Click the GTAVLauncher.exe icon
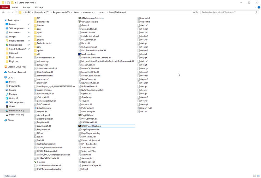This screenshot has width=261, height=178. pos(80,22)
